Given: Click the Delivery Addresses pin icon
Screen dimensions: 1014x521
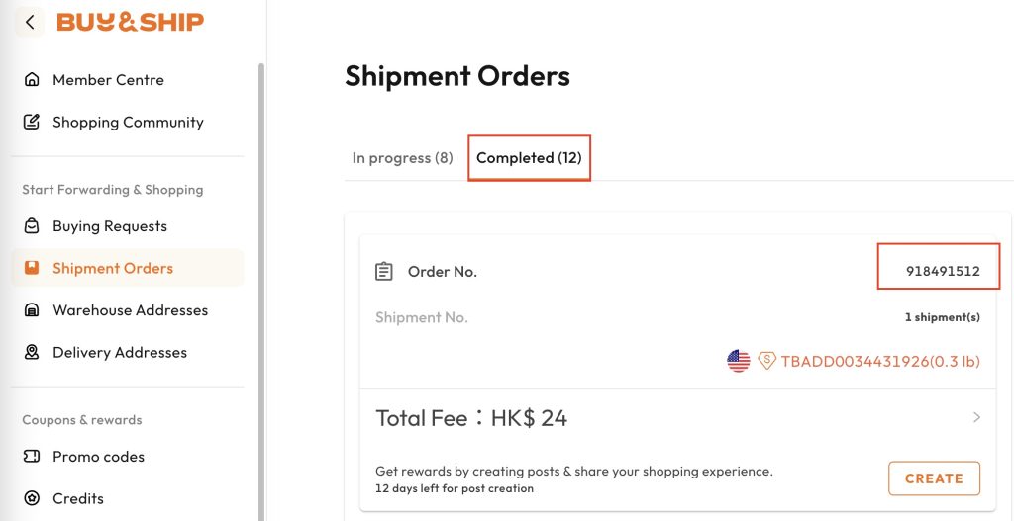Looking at the screenshot, I should [x=32, y=352].
